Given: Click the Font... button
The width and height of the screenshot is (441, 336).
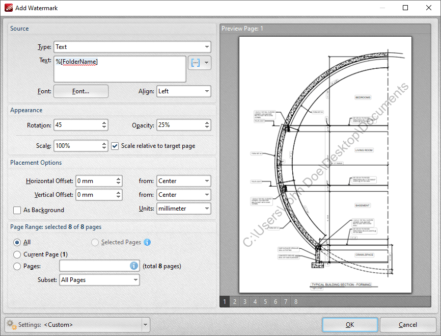Looking at the screenshot, I should click(81, 91).
